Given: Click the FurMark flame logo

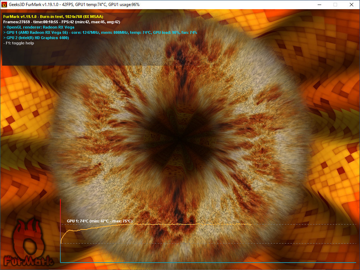Looking at the screenshot, I should click(x=29, y=243).
